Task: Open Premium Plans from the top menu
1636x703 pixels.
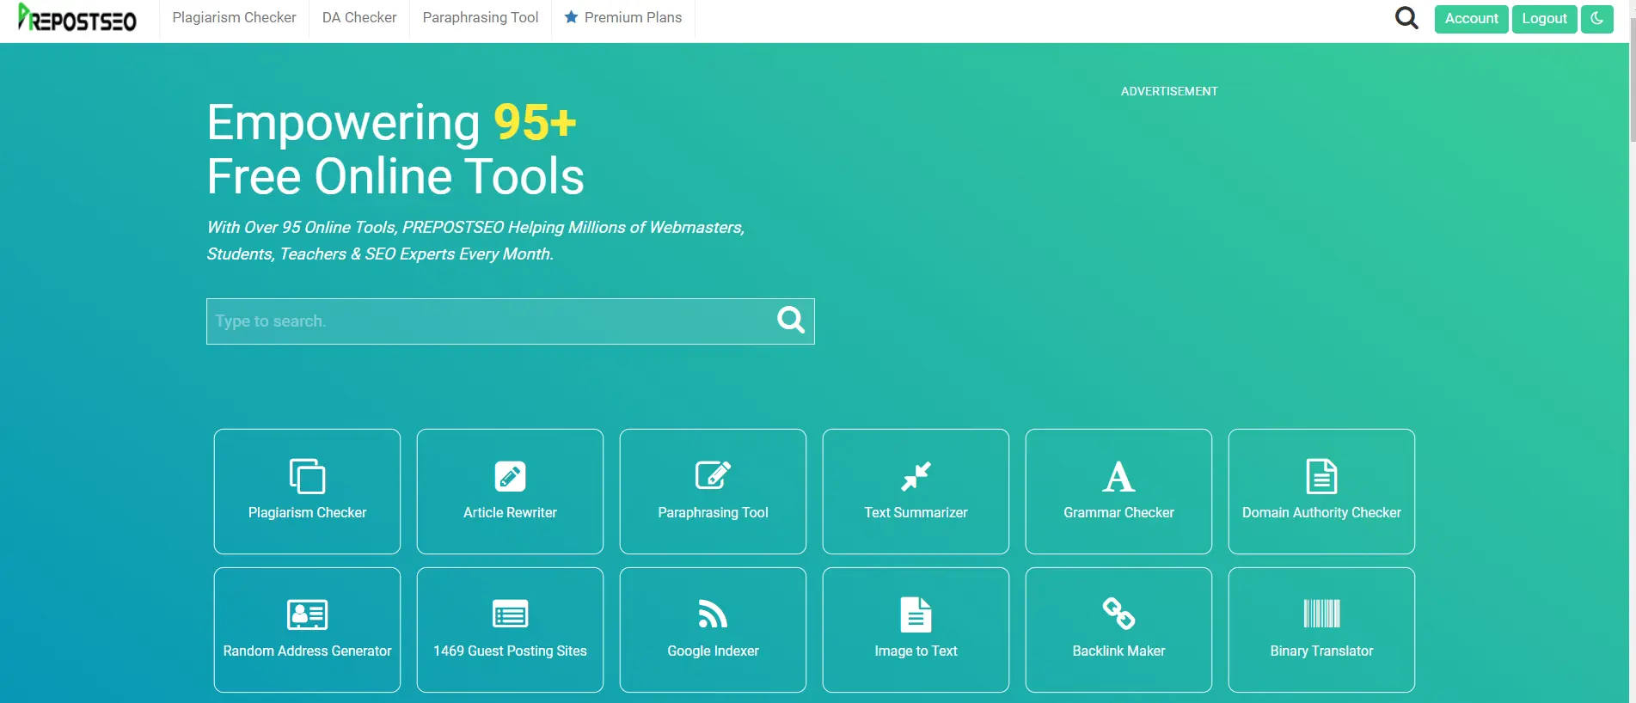Action: [x=623, y=18]
